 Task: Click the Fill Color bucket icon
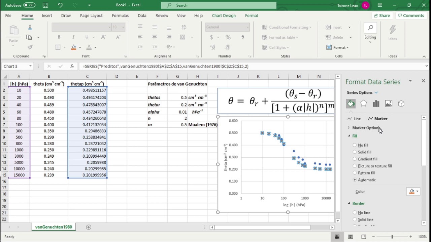pos(73,47)
